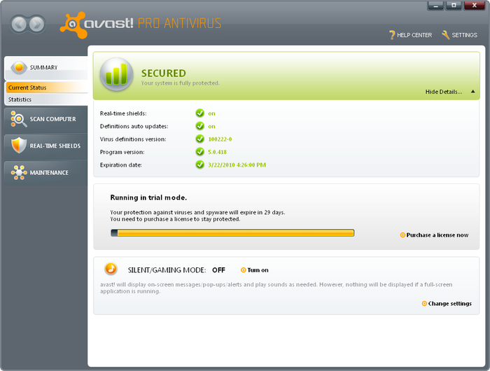Screen dimensions: 490x371
Task: Click 'Your system is fully protected.' text
Action: tap(181, 83)
